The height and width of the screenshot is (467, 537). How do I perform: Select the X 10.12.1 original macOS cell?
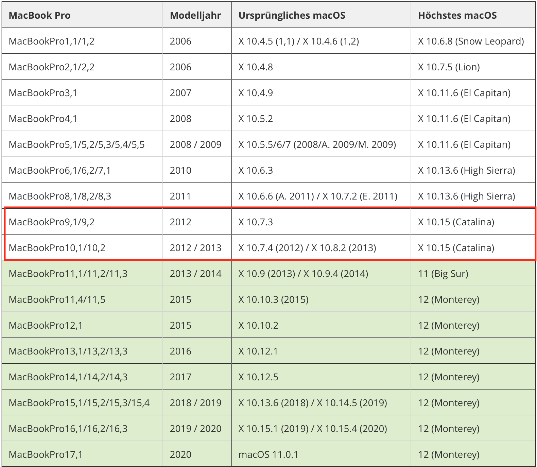tap(258, 351)
